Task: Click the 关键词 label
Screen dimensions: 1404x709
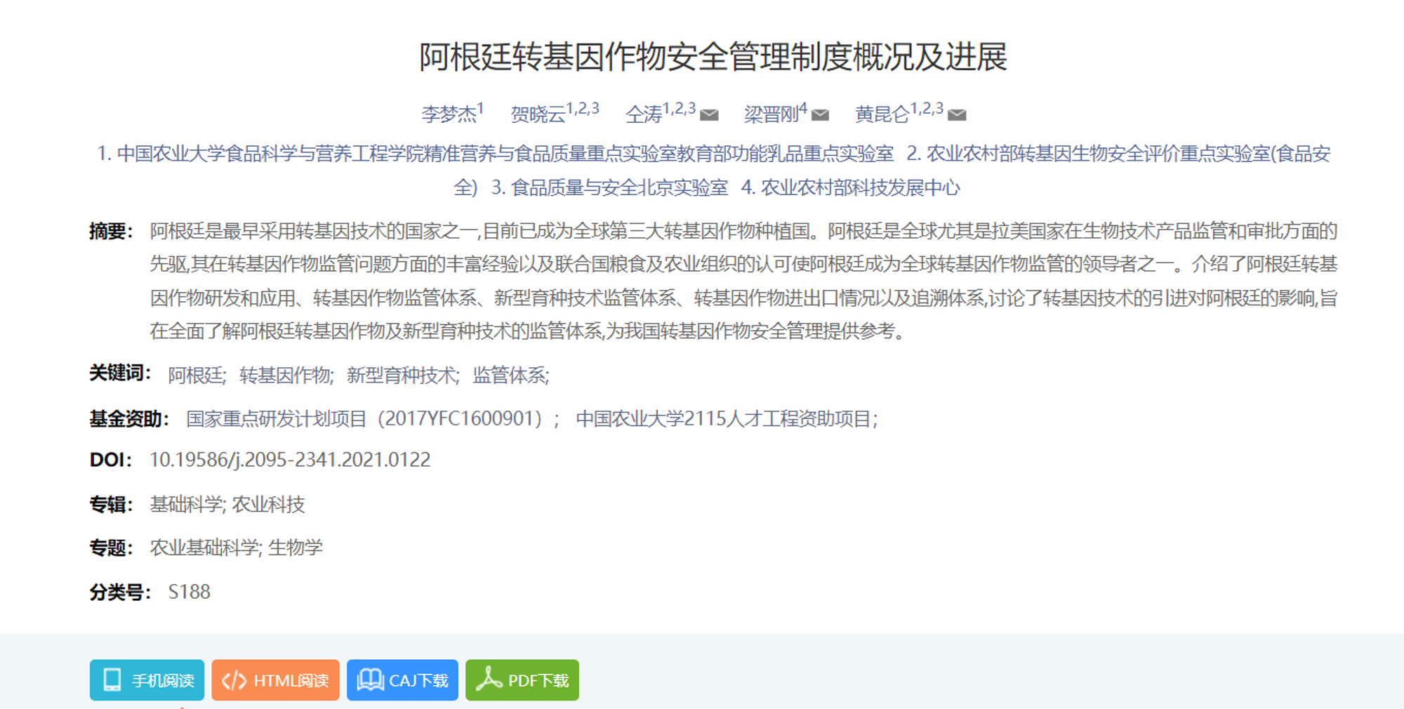Action: click(120, 373)
